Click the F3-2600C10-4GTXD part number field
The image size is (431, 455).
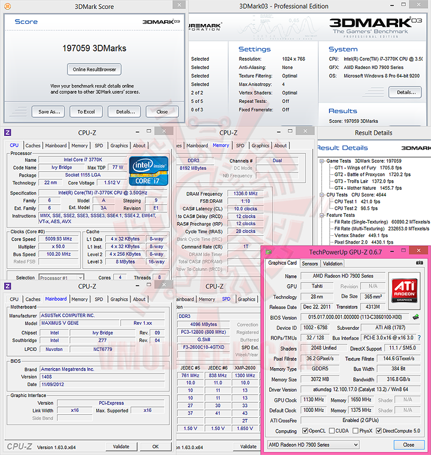[204, 347]
